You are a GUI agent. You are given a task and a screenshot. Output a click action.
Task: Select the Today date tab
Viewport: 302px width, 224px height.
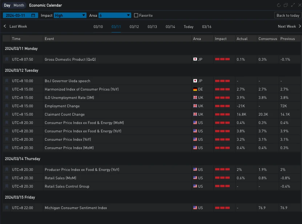188,27
